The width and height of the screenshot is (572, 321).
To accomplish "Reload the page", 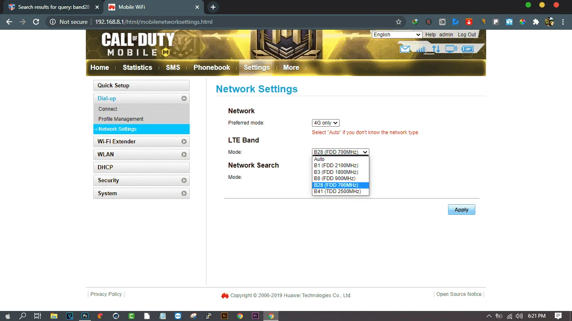I will (36, 22).
